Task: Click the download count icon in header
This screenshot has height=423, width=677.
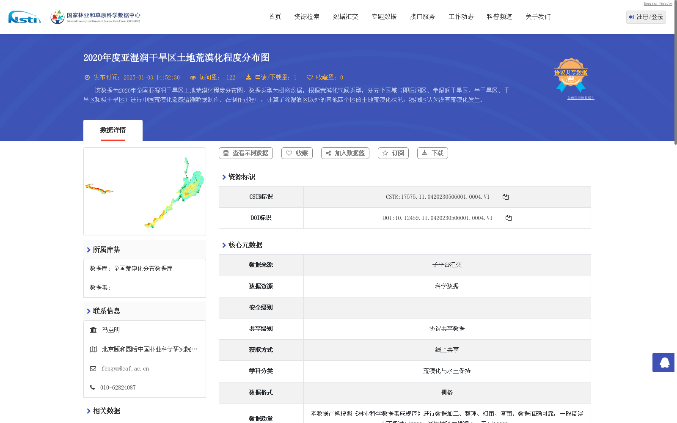Action: tap(248, 77)
